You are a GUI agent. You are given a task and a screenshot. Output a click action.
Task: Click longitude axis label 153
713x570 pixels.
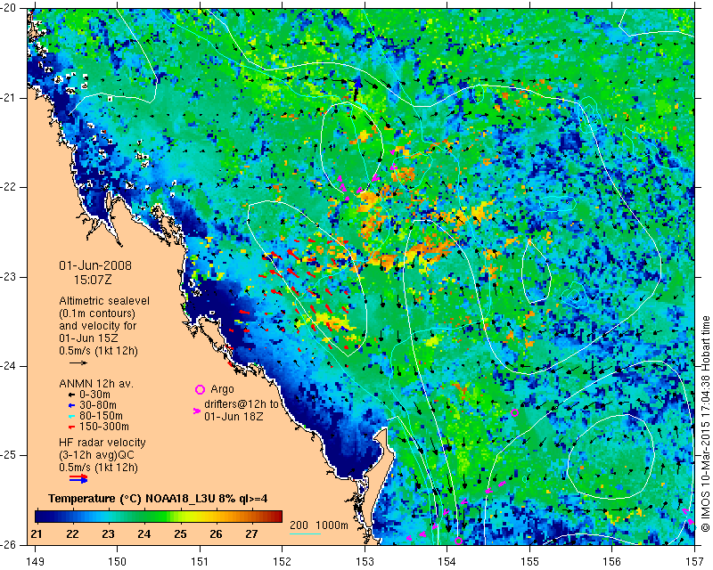coord(365,562)
